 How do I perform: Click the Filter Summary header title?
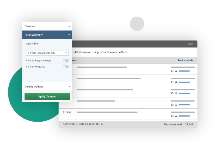[x=34, y=35]
